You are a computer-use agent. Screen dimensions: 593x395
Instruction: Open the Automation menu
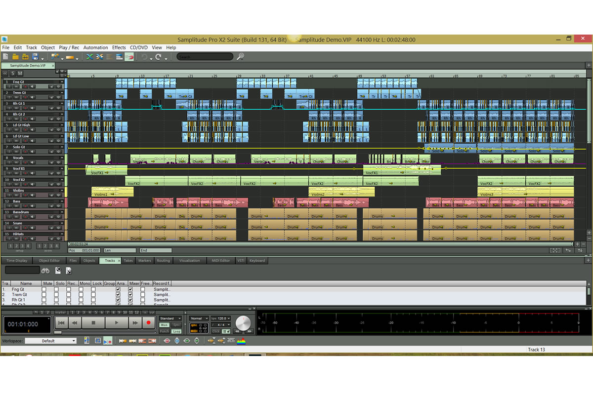(95, 47)
